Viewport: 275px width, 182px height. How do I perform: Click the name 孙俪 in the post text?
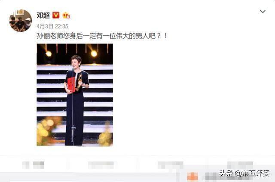point(43,36)
